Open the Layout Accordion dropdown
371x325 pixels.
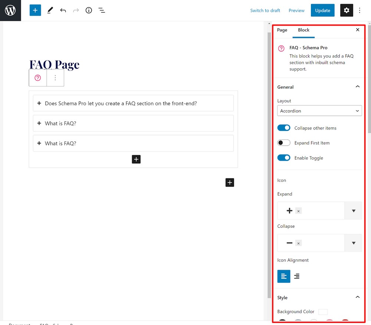319,111
